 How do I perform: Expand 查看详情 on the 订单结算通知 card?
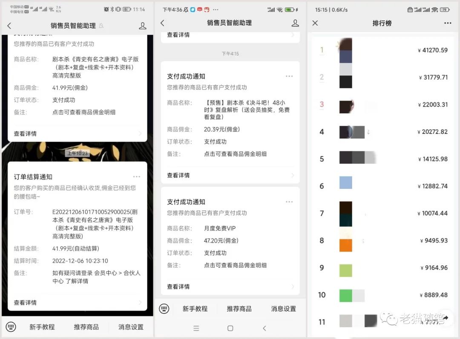coord(26,302)
